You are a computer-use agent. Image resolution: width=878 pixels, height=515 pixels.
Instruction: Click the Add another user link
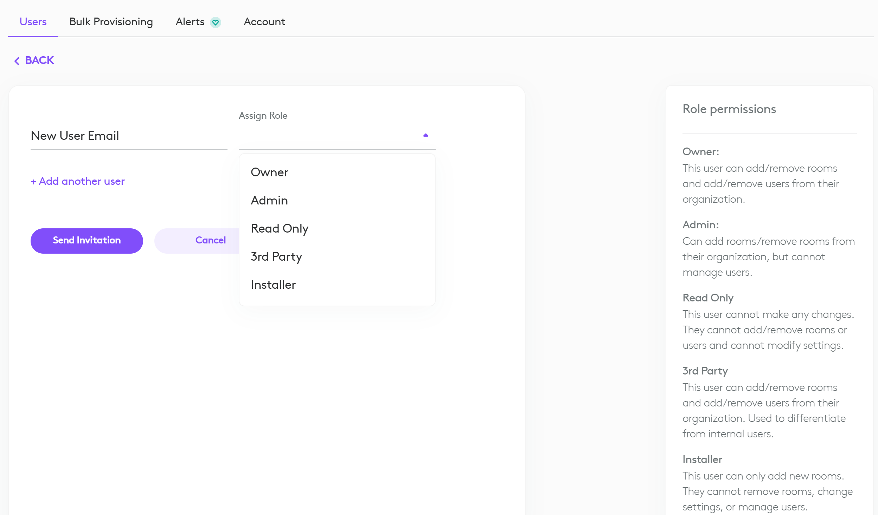pyautogui.click(x=78, y=181)
